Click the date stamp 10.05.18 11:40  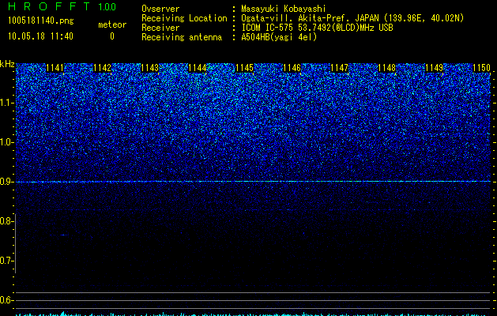click(x=40, y=36)
